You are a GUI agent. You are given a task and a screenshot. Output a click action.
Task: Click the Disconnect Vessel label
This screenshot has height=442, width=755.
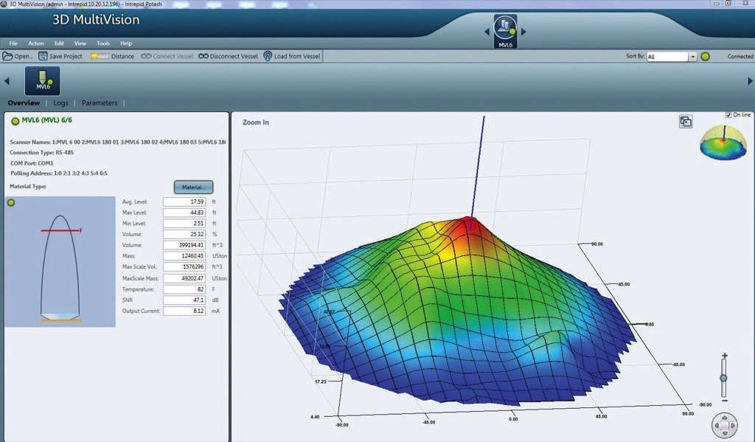[x=234, y=56]
